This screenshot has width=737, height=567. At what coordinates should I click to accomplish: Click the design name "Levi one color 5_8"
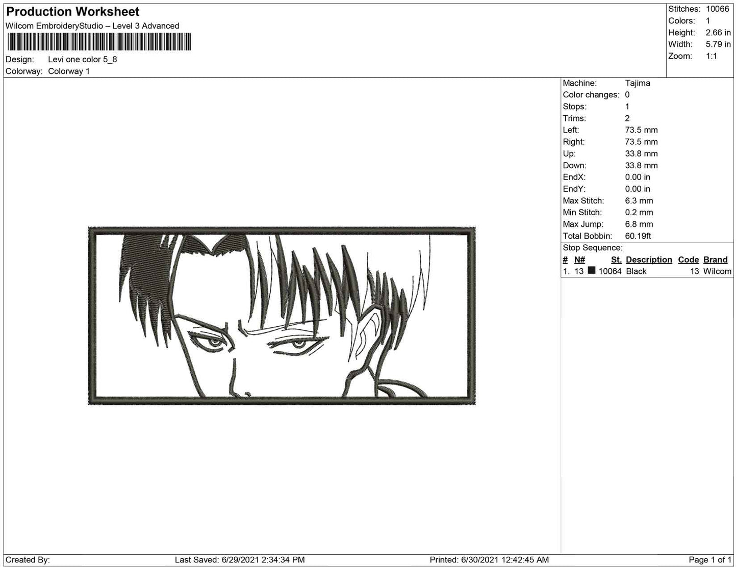pos(83,59)
